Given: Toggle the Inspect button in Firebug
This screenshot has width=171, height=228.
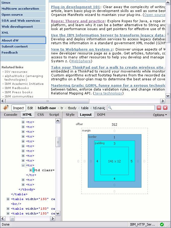Looking at the screenshot, I should tap(18, 108).
